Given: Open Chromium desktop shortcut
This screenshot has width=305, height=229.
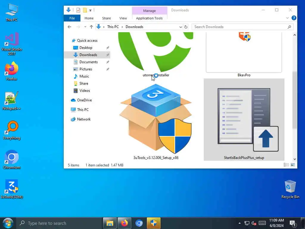Looking at the screenshot, I should click(x=12, y=160).
